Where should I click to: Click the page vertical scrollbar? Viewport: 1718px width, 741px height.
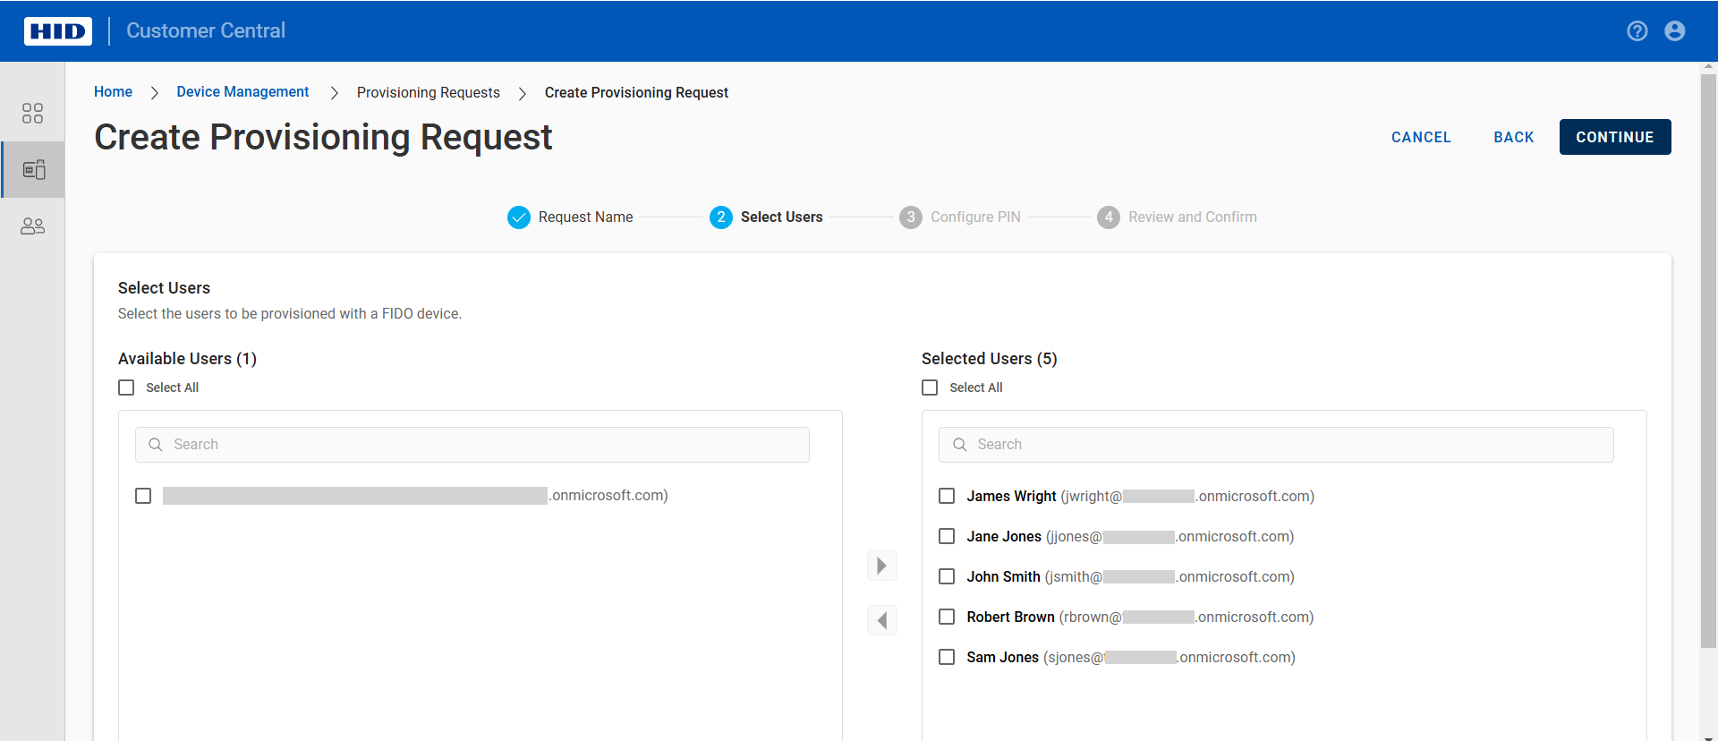click(1708, 358)
